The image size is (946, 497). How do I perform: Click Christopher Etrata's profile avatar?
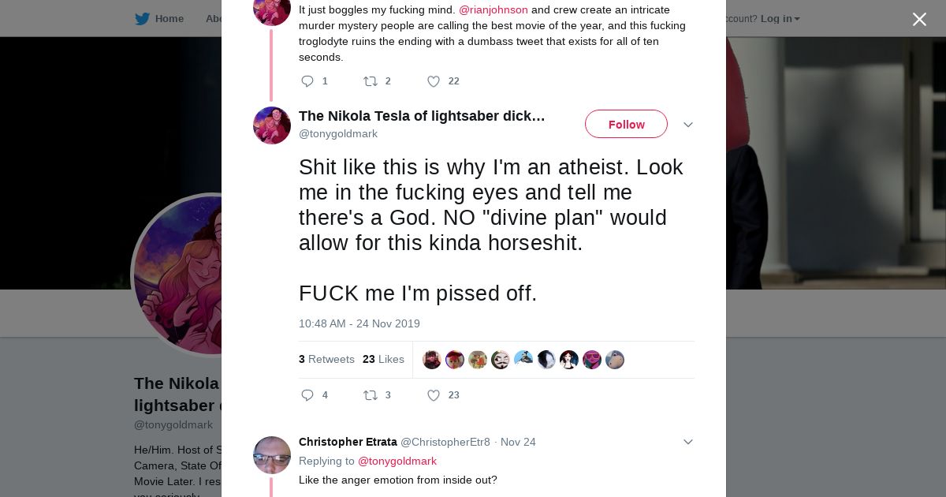click(x=272, y=455)
